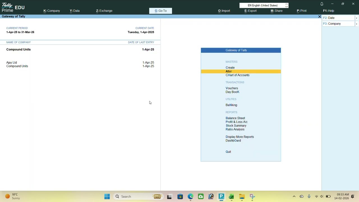Open Windows Start menu

tap(107, 196)
